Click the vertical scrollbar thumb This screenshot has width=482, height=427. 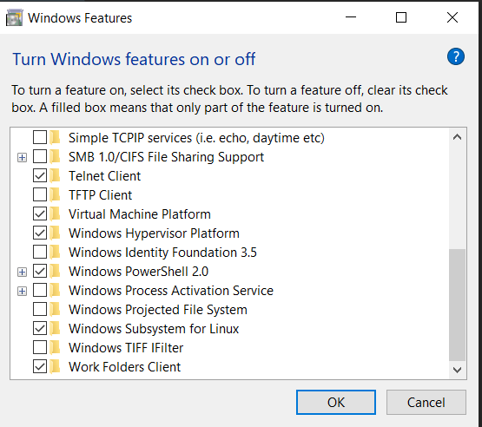click(457, 305)
